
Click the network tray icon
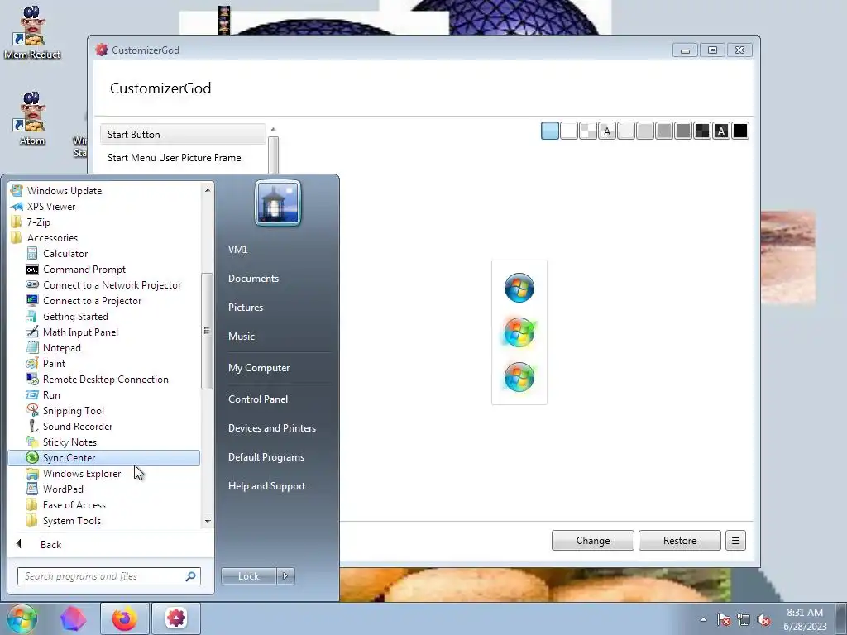(x=744, y=620)
